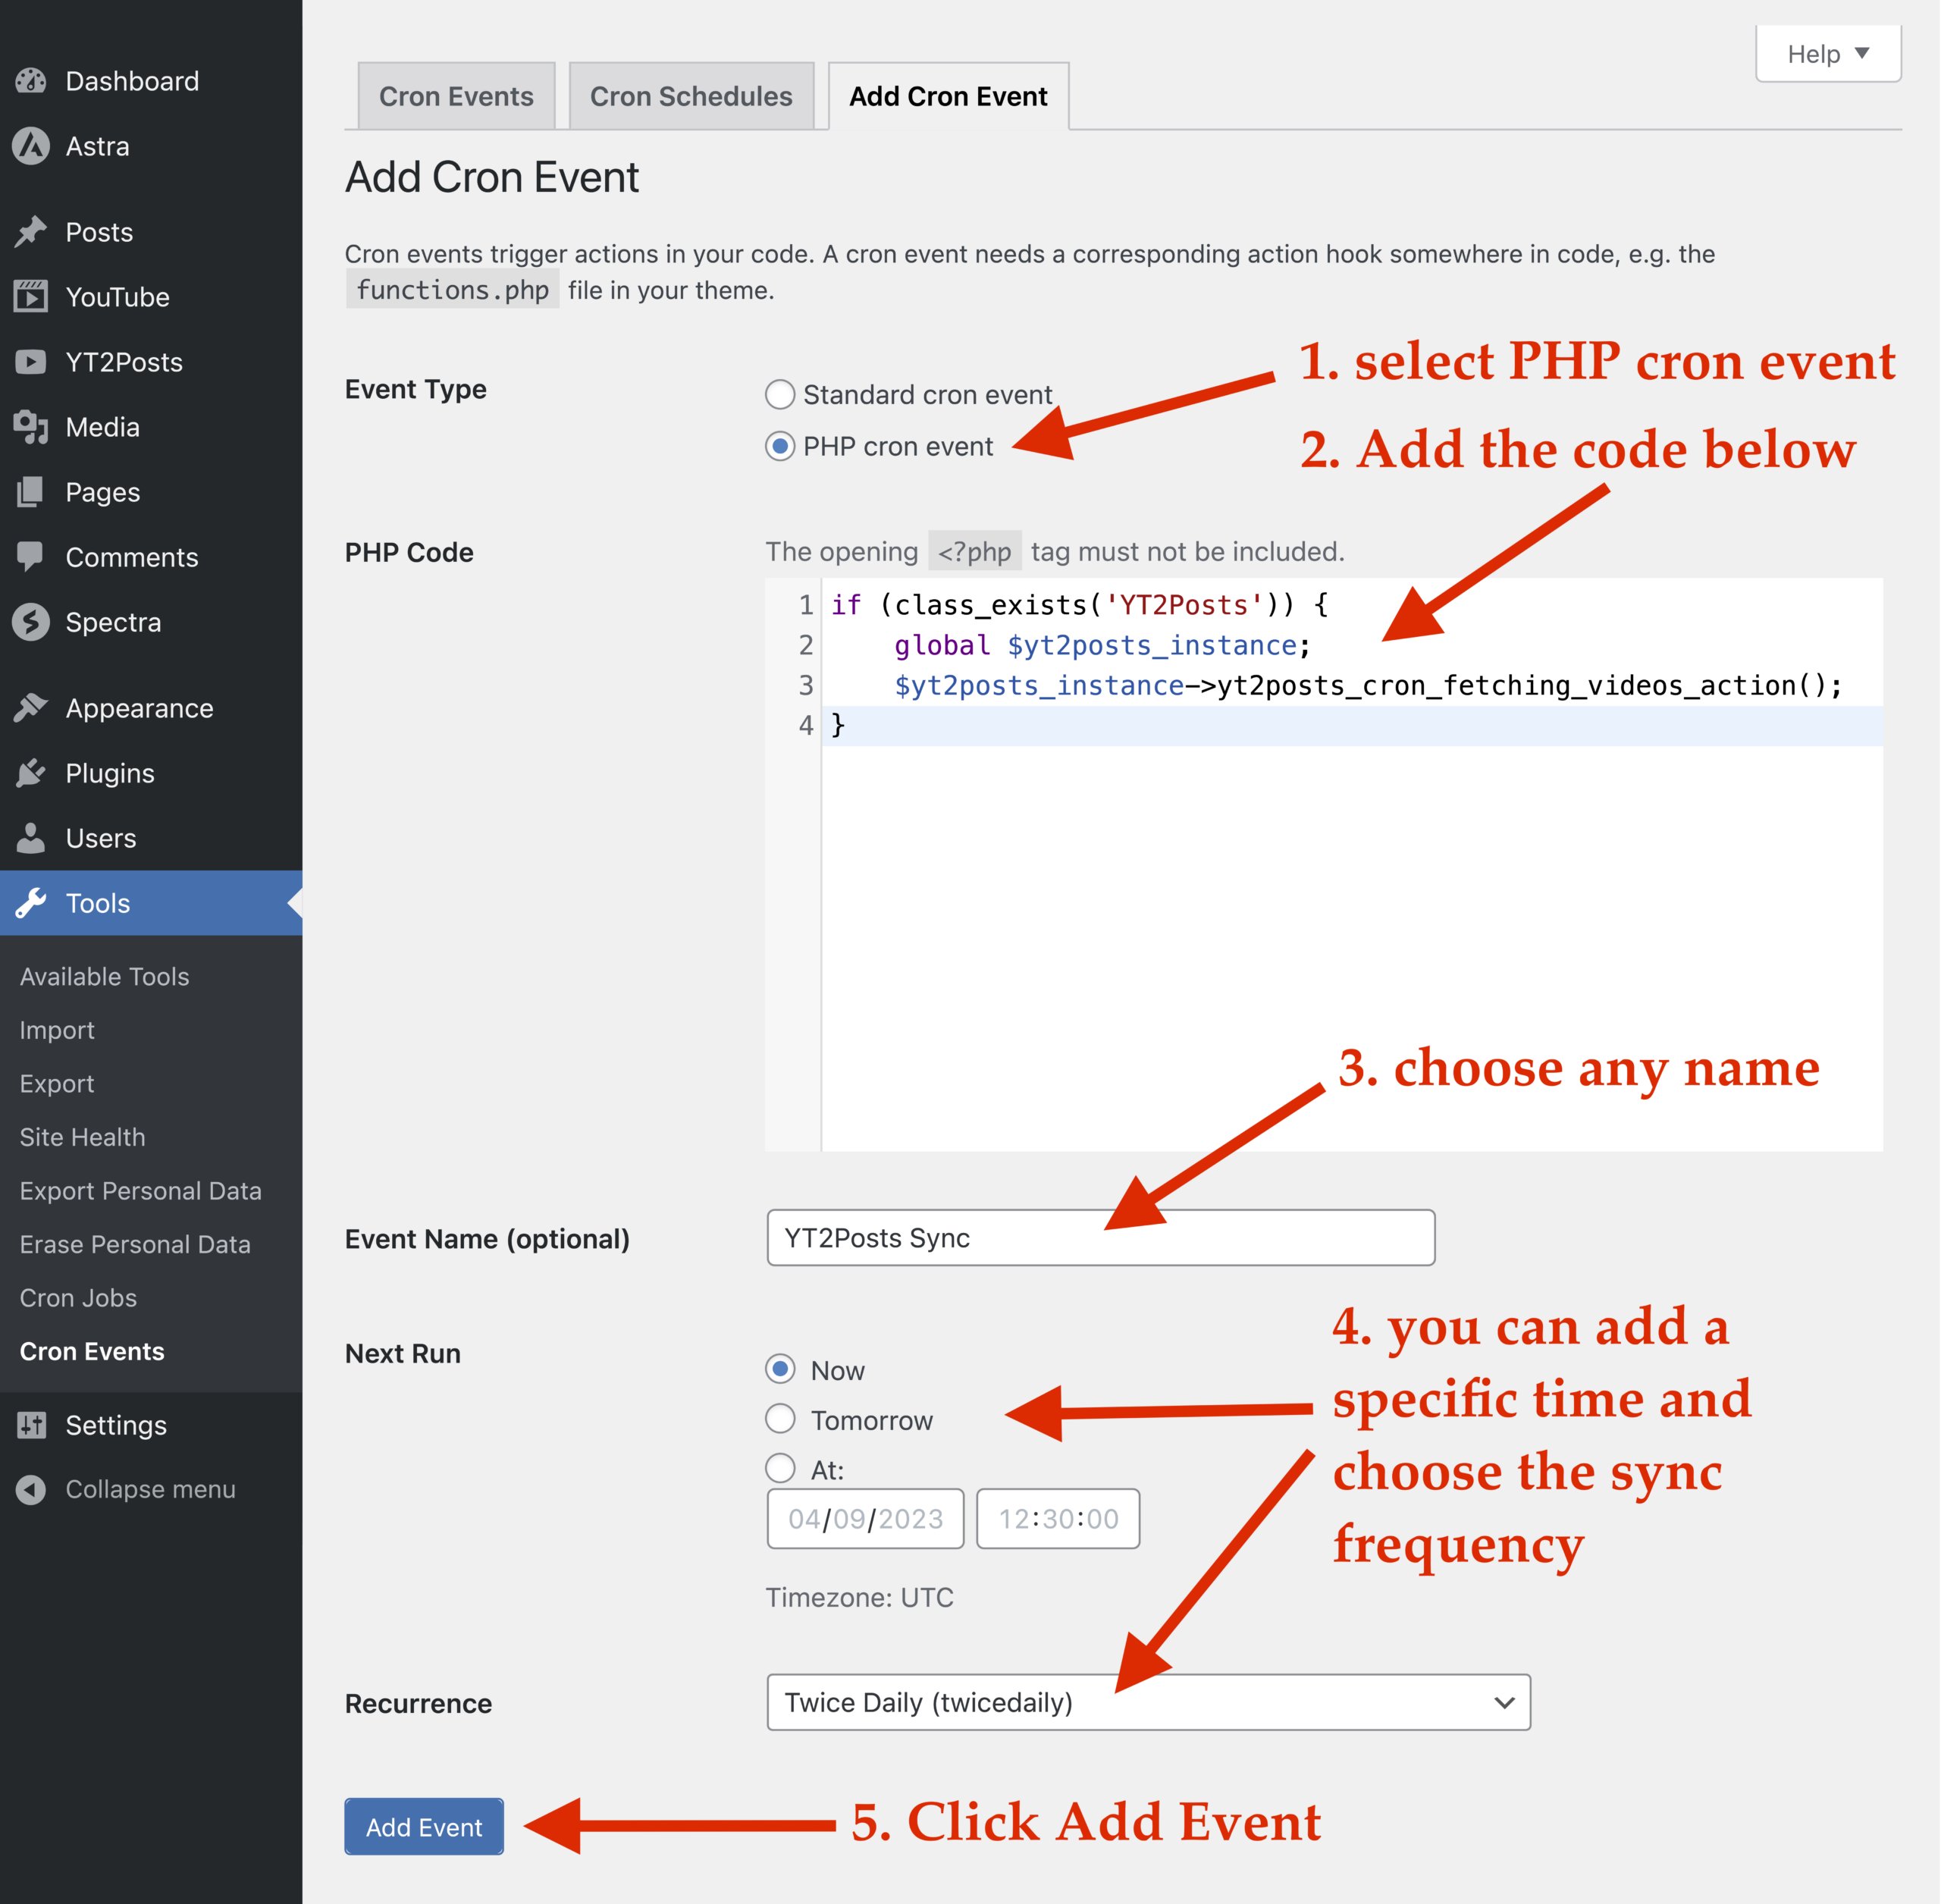The height and width of the screenshot is (1904, 1941).
Task: Switch to the Cron Schedules tab
Action: tap(690, 97)
